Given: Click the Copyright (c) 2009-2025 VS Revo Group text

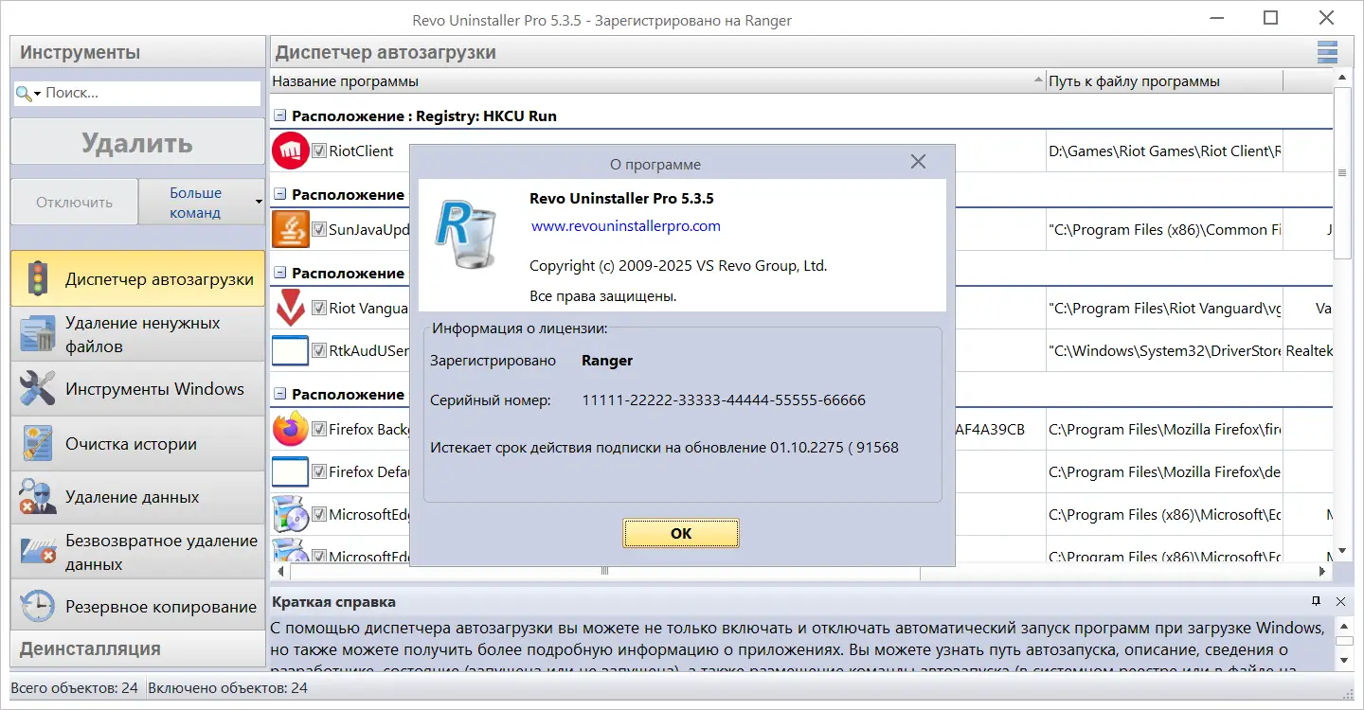Looking at the screenshot, I should (x=678, y=265).
